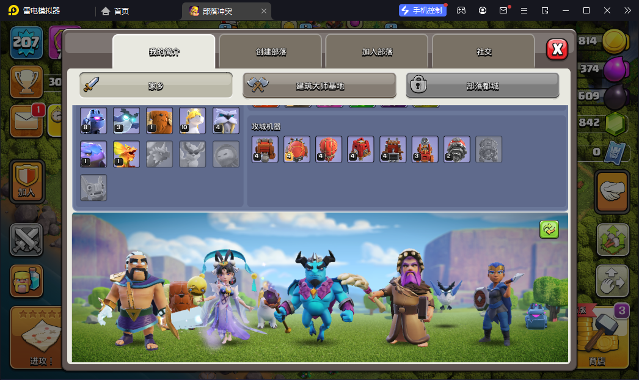639x380 pixels.
Task: Open the emulator mail icon in title bar
Action: (x=504, y=10)
